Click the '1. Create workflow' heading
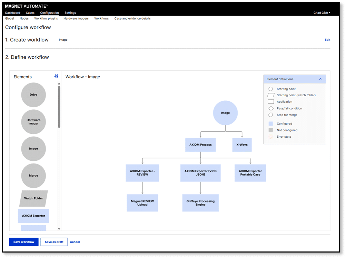 [x=27, y=40]
